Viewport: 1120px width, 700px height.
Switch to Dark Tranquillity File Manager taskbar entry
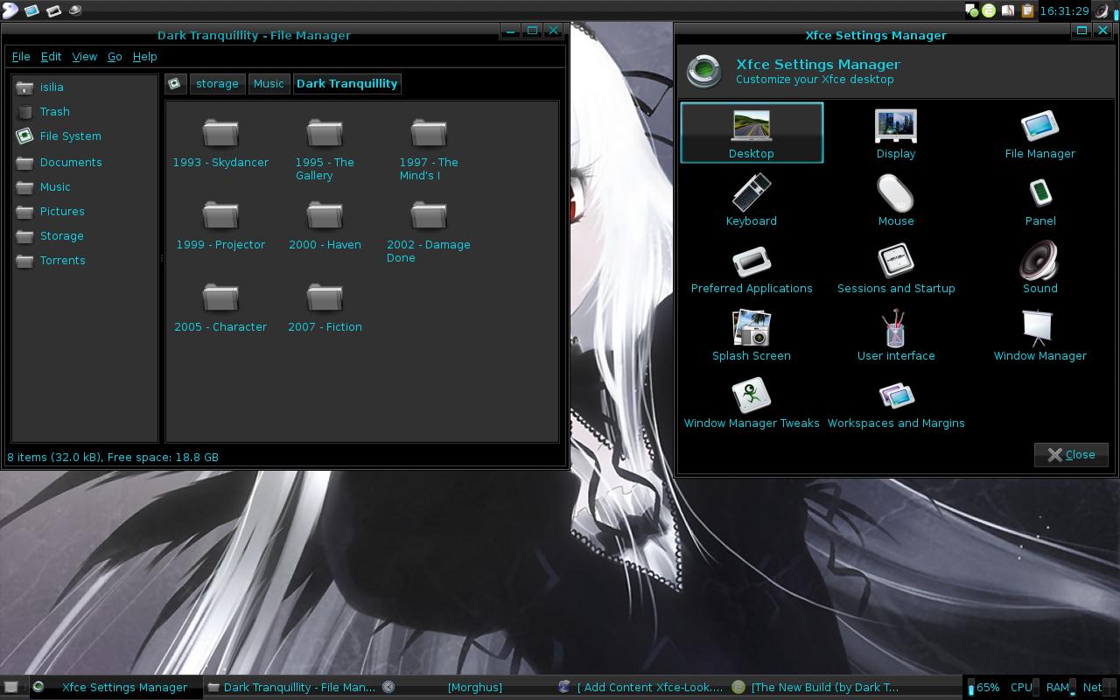point(291,687)
